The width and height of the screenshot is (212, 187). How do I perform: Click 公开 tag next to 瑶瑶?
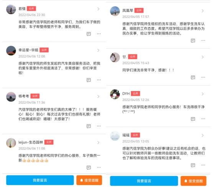pos(135,135)
